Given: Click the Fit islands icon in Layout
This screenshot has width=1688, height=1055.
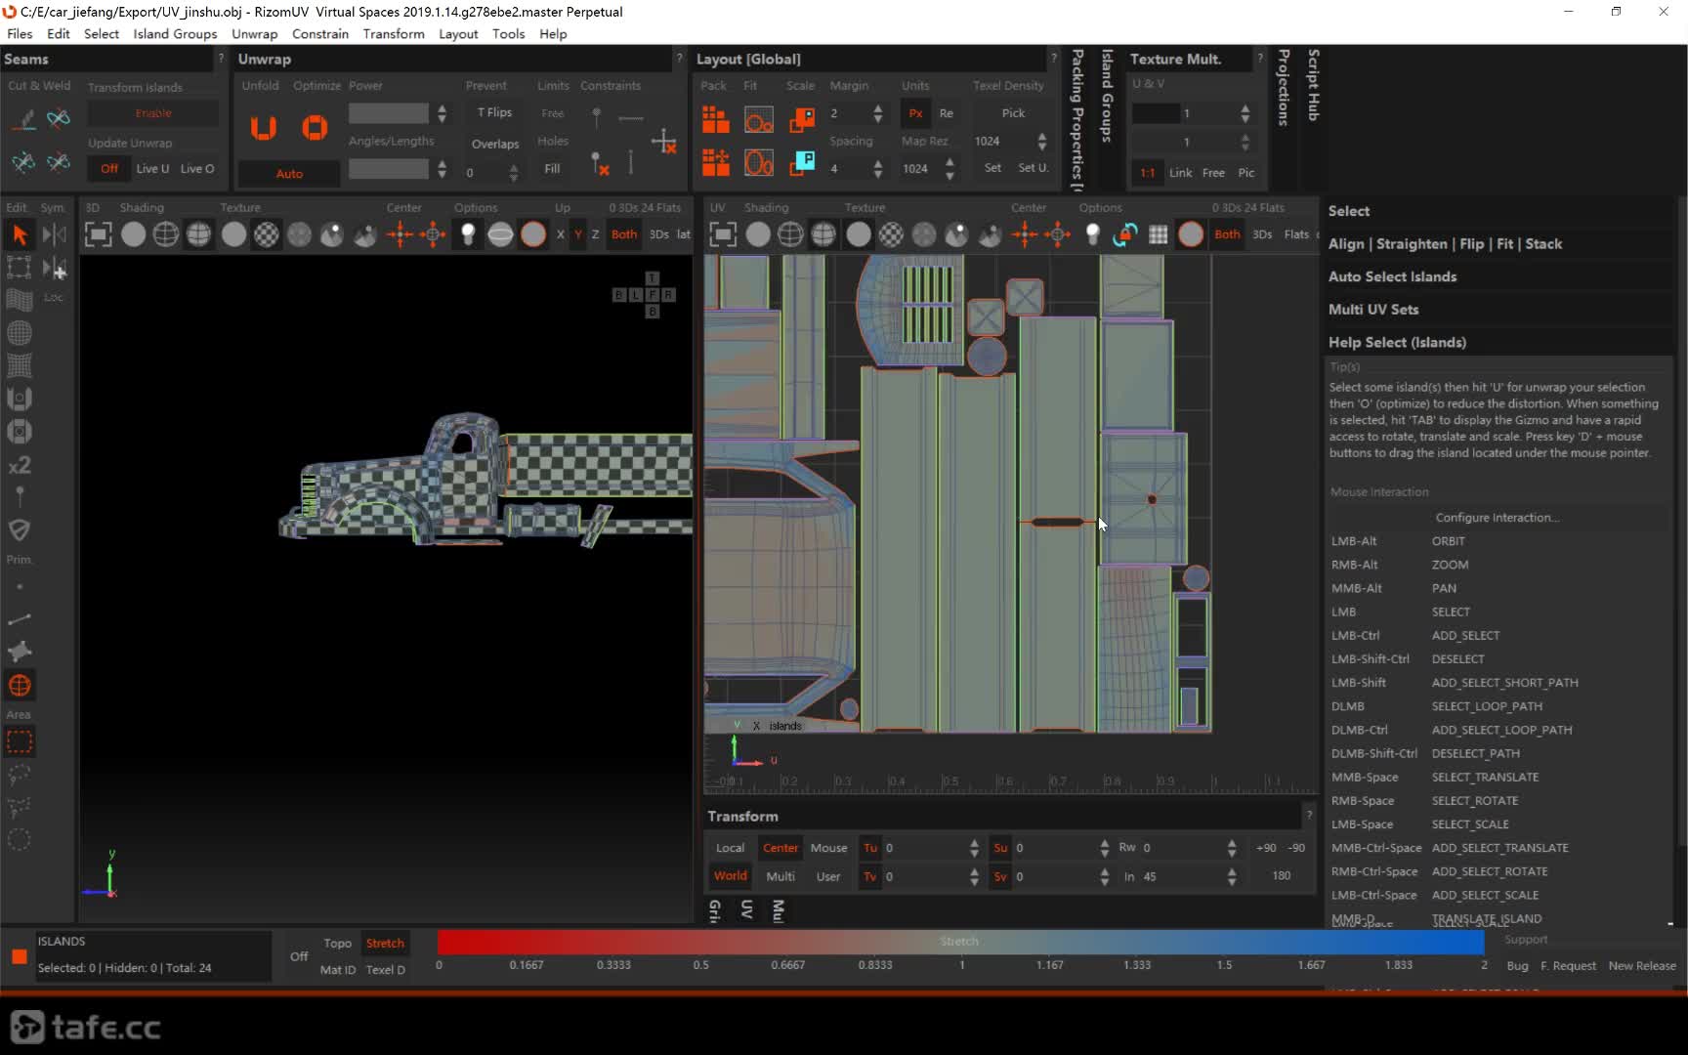Looking at the screenshot, I should 759,119.
